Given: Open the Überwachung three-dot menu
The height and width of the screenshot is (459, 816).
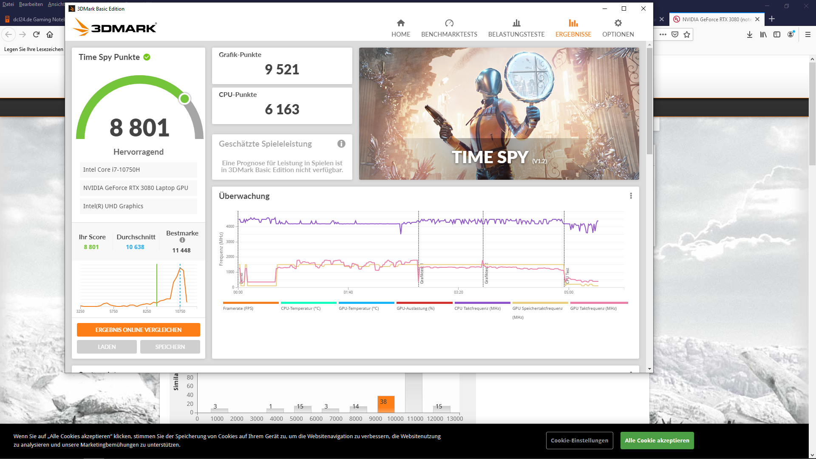Looking at the screenshot, I should coord(631,196).
